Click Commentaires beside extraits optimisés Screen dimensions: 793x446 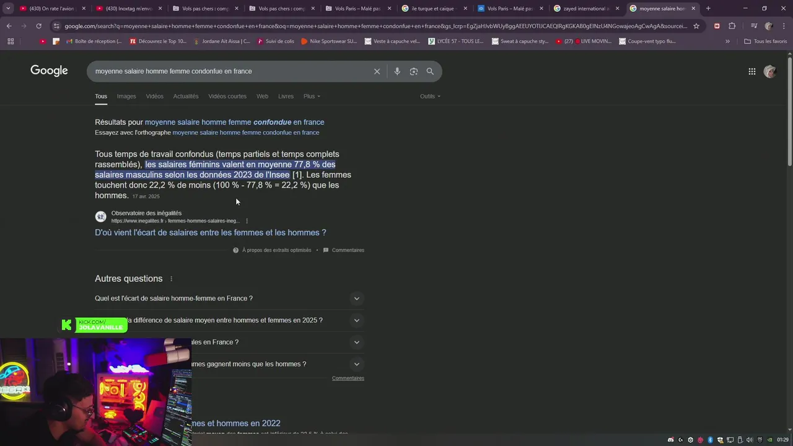point(348,250)
